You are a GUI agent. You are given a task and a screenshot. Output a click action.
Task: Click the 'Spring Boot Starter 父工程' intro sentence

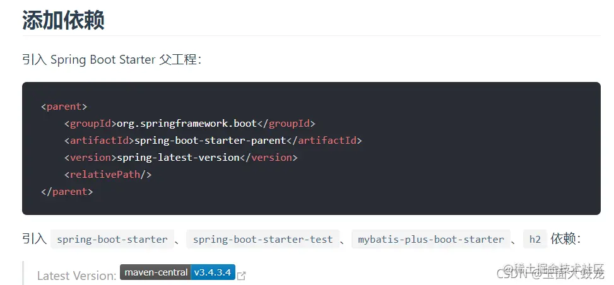coord(111,60)
